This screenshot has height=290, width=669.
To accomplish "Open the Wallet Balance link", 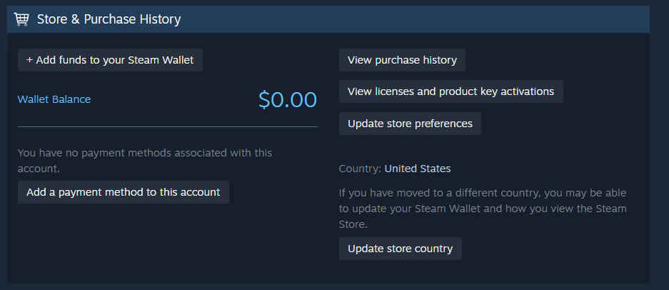I will 54,99.
